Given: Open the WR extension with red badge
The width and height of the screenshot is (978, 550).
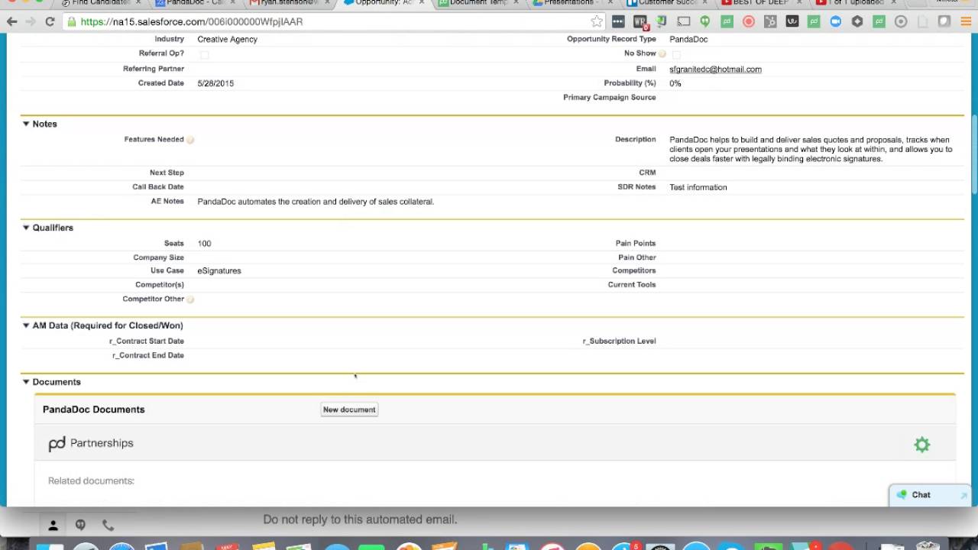Looking at the screenshot, I should [x=640, y=22].
